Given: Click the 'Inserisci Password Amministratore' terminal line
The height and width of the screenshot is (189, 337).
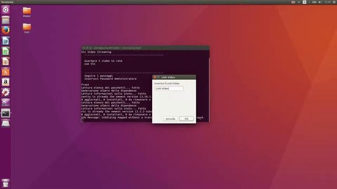Looking at the screenshot, I should coord(110,79).
